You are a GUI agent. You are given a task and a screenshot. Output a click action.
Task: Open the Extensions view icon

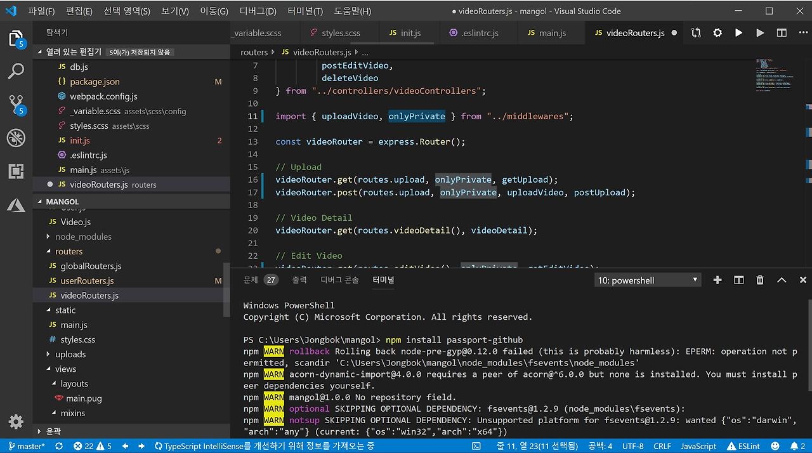point(16,171)
